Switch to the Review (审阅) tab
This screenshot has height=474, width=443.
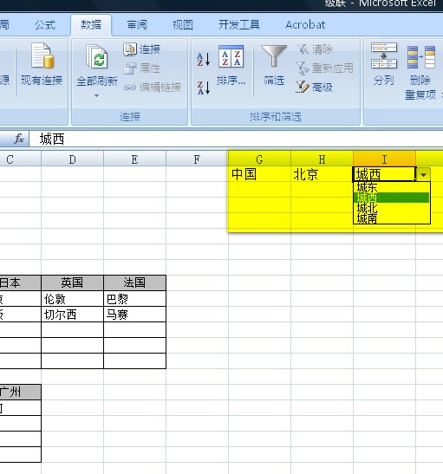point(137,25)
